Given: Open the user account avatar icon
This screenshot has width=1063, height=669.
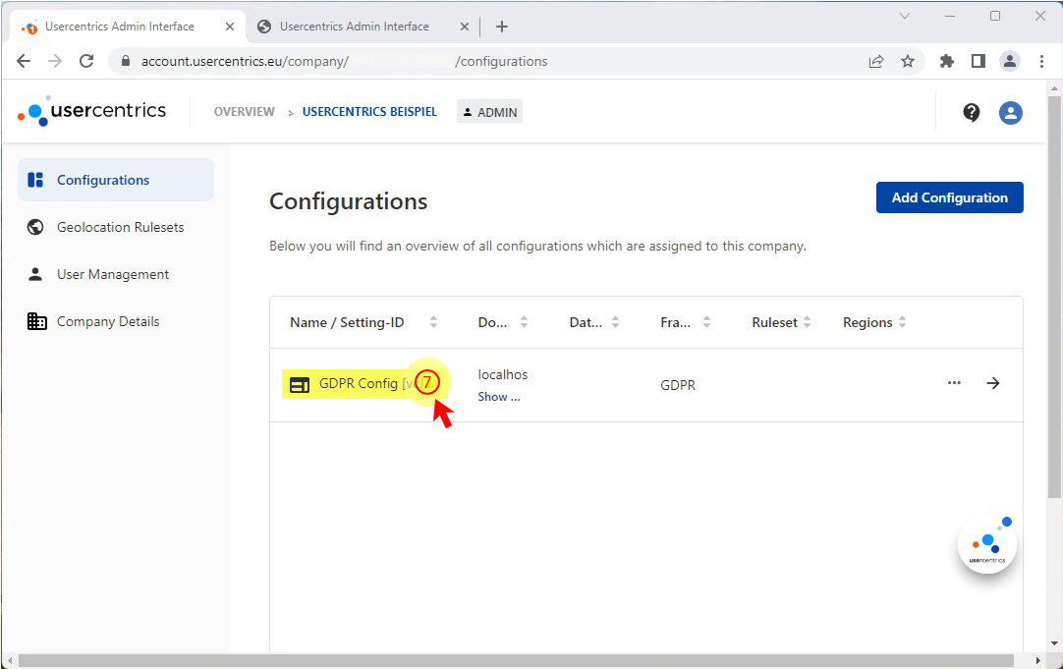Looking at the screenshot, I should tap(1010, 112).
